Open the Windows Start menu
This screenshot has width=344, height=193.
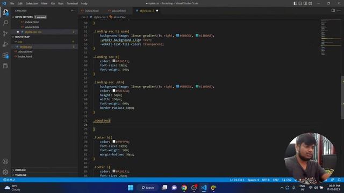coord(131,188)
